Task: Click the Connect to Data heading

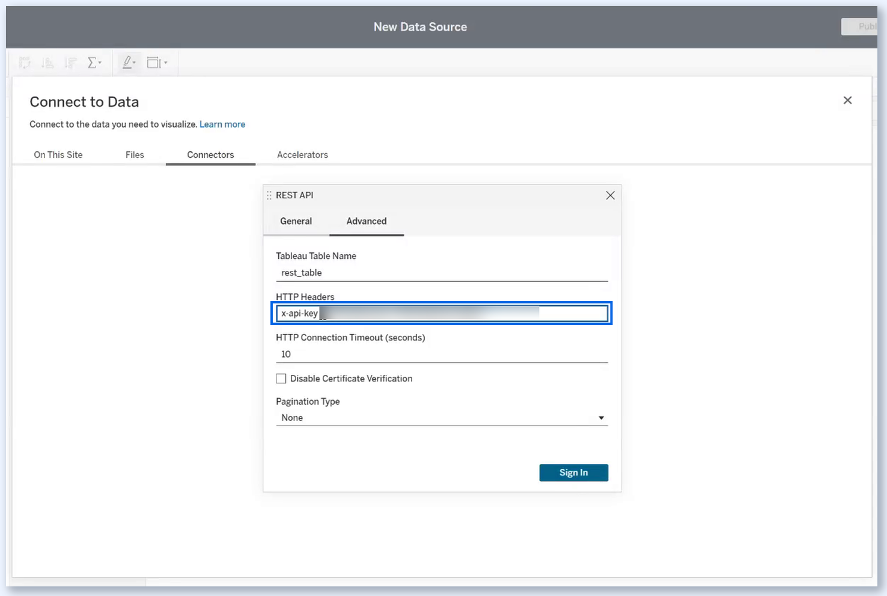Action: click(84, 102)
